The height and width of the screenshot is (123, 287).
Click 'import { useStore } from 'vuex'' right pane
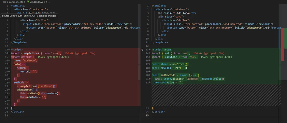click(x=175, y=57)
